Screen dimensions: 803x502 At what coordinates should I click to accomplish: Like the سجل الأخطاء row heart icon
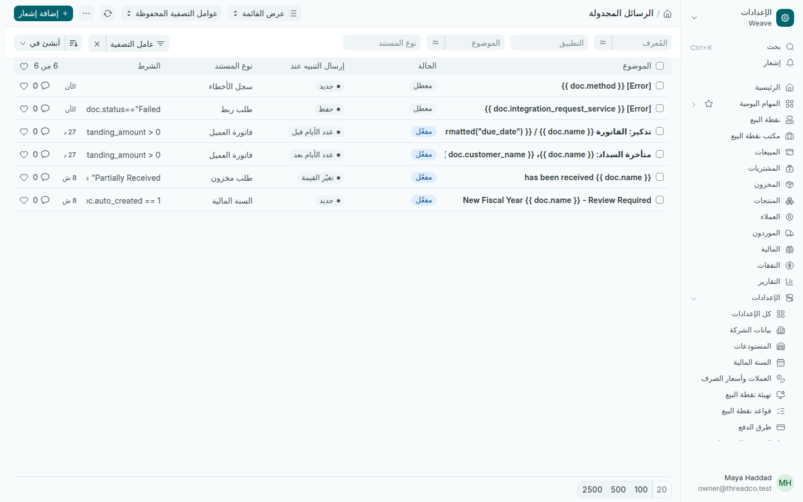point(24,86)
